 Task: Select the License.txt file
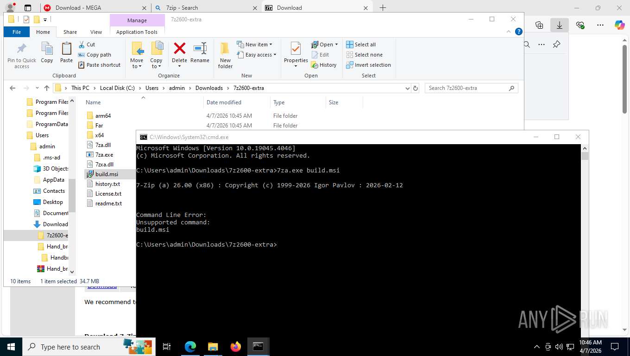click(108, 194)
